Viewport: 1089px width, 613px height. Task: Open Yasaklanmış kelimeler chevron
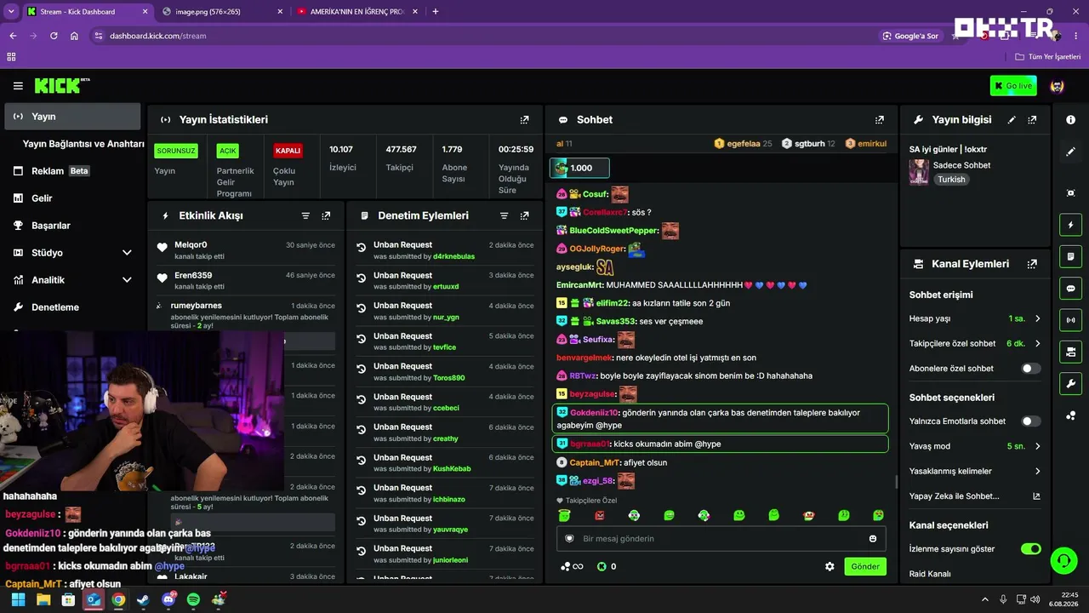tap(1038, 471)
